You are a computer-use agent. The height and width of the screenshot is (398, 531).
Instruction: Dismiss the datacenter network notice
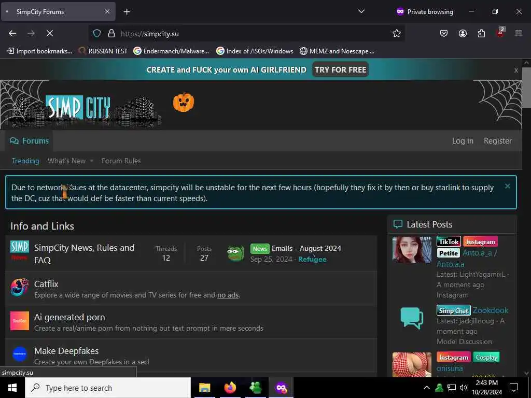click(x=507, y=186)
